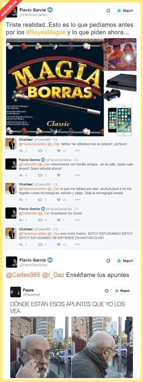Like the 'Deja la demagogia barata' tweet
The image size is (143, 382).
click(x=58, y=200)
